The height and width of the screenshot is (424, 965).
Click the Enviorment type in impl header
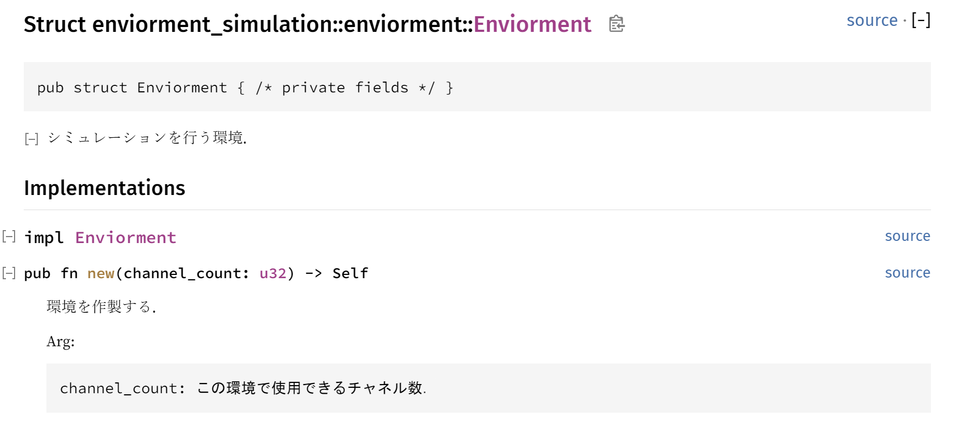[125, 238]
